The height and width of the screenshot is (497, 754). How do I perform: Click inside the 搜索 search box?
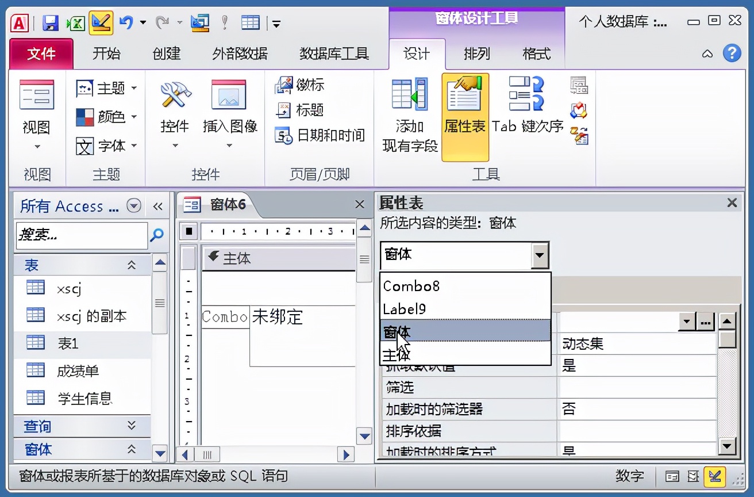point(80,236)
